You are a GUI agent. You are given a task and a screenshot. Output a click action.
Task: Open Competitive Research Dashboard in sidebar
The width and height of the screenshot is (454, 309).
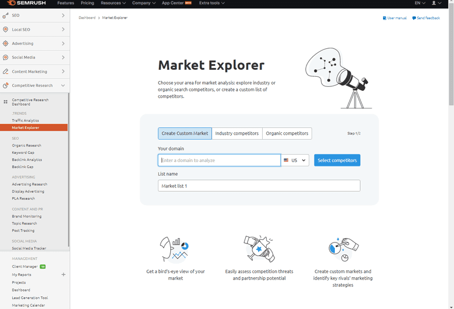point(30,102)
